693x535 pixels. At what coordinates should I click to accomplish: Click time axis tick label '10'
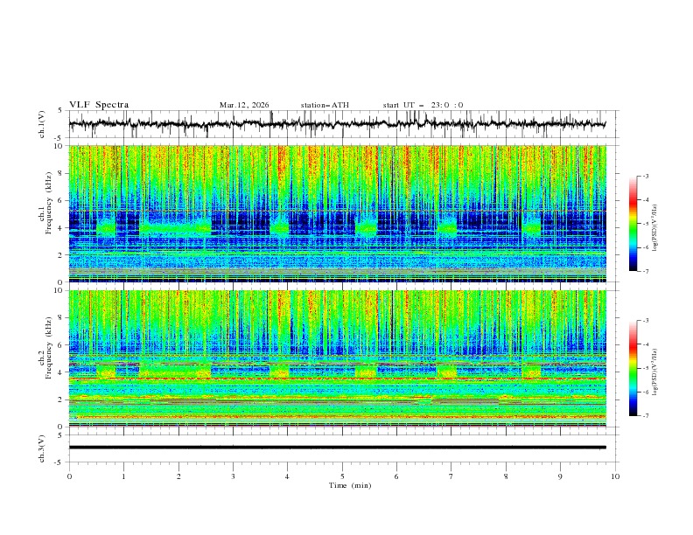pos(615,476)
